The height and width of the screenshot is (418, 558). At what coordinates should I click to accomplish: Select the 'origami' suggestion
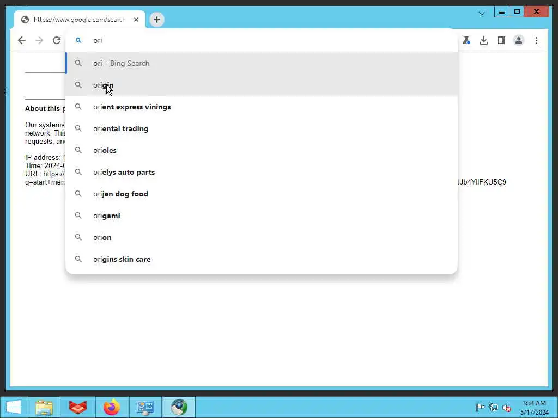tap(262, 216)
